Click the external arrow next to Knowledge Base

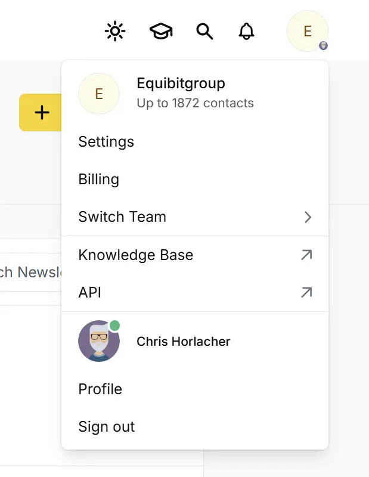tap(306, 255)
